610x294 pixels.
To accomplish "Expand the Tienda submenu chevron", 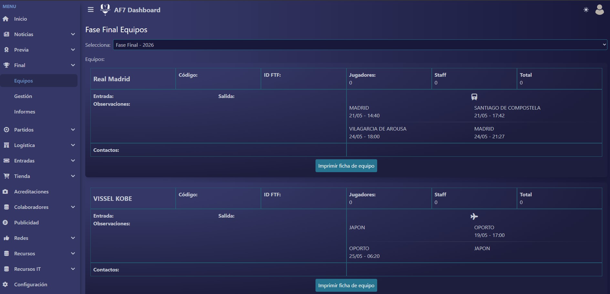I will pyautogui.click(x=73, y=176).
